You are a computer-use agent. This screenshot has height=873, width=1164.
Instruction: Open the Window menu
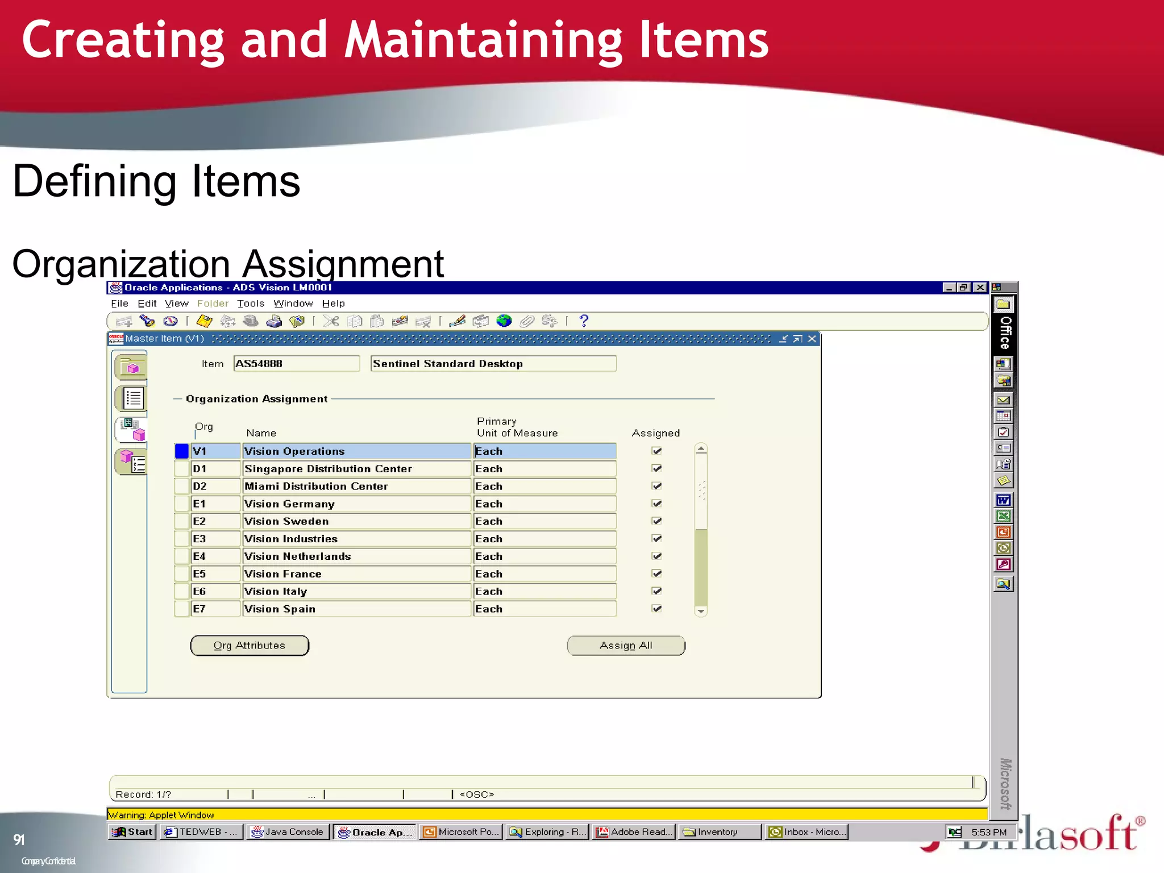(x=293, y=304)
